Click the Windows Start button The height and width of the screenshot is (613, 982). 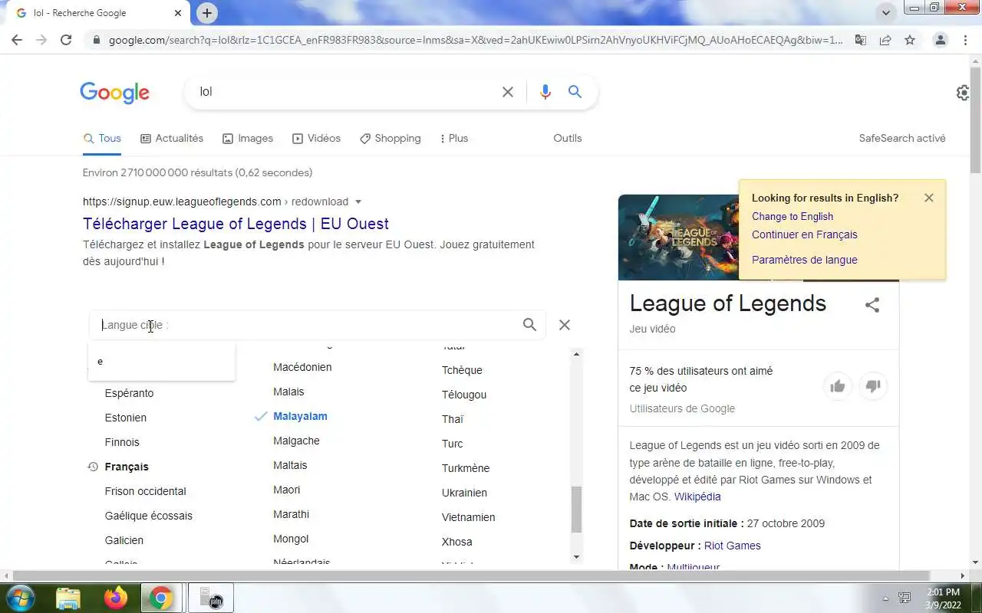[20, 597]
